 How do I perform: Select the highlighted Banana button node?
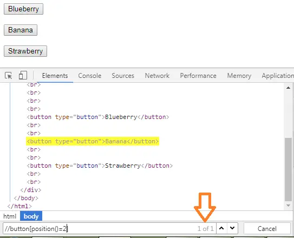point(93,141)
